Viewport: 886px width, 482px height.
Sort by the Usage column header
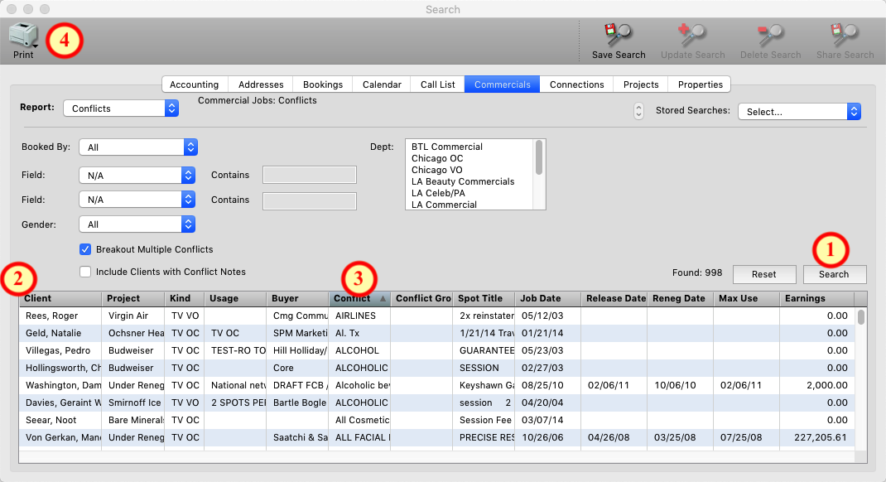235,298
